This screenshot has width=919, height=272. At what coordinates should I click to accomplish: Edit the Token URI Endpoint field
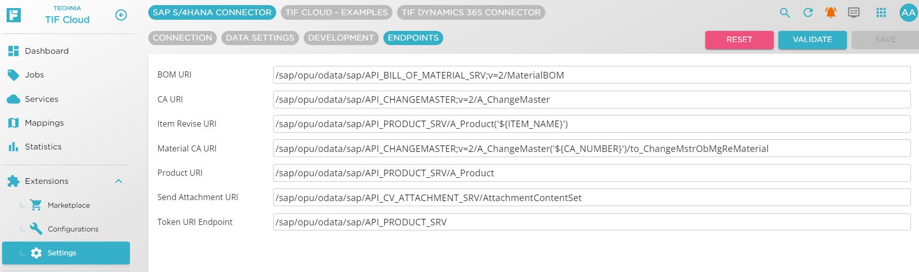tap(592, 222)
